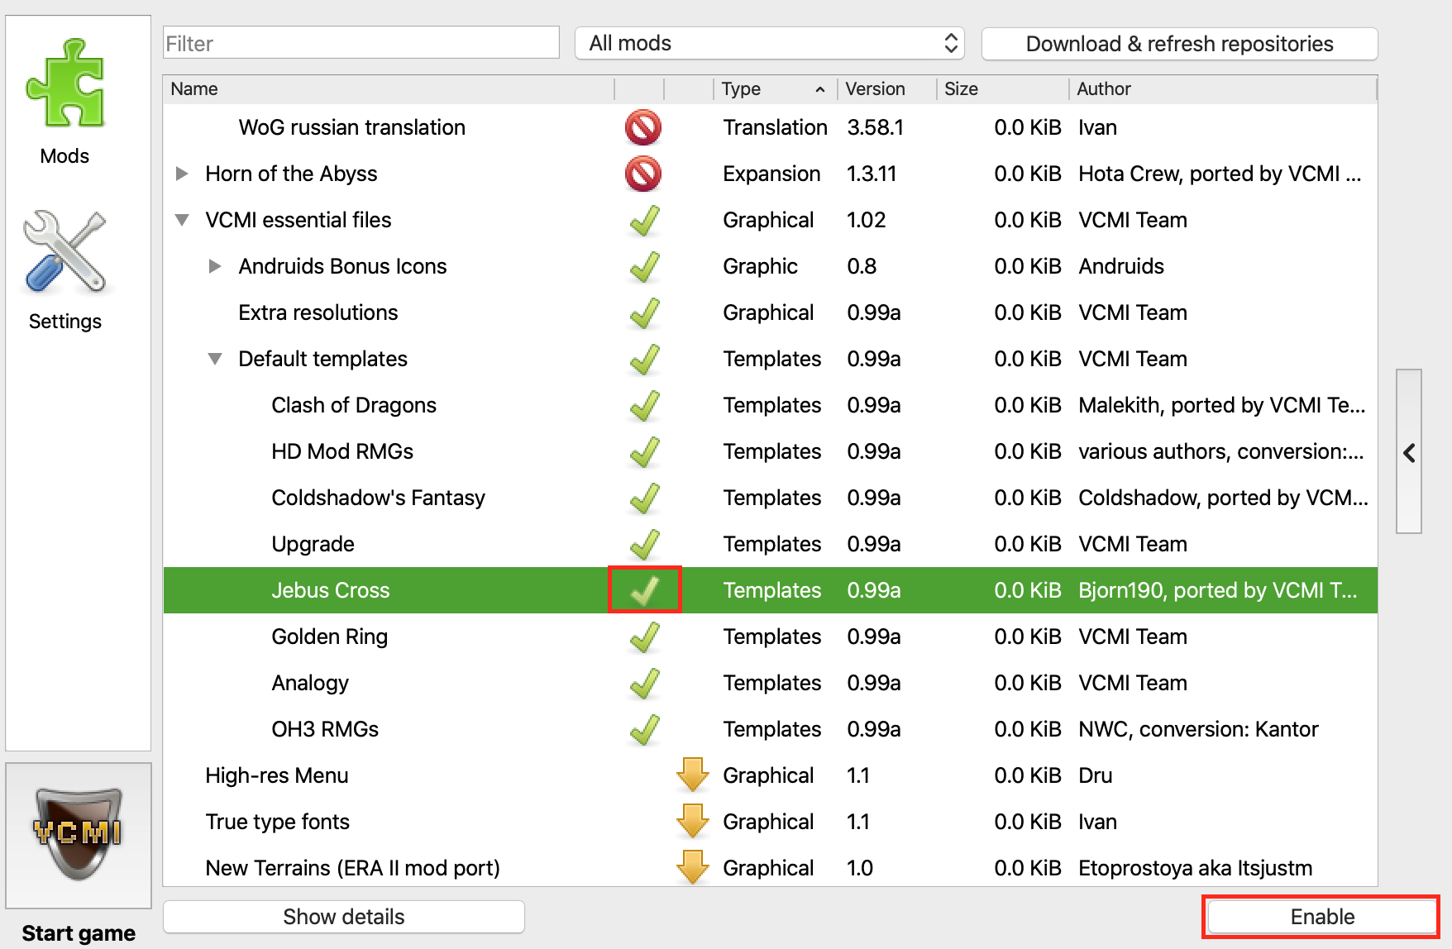Click download arrow for New Terrains mod

click(x=692, y=866)
